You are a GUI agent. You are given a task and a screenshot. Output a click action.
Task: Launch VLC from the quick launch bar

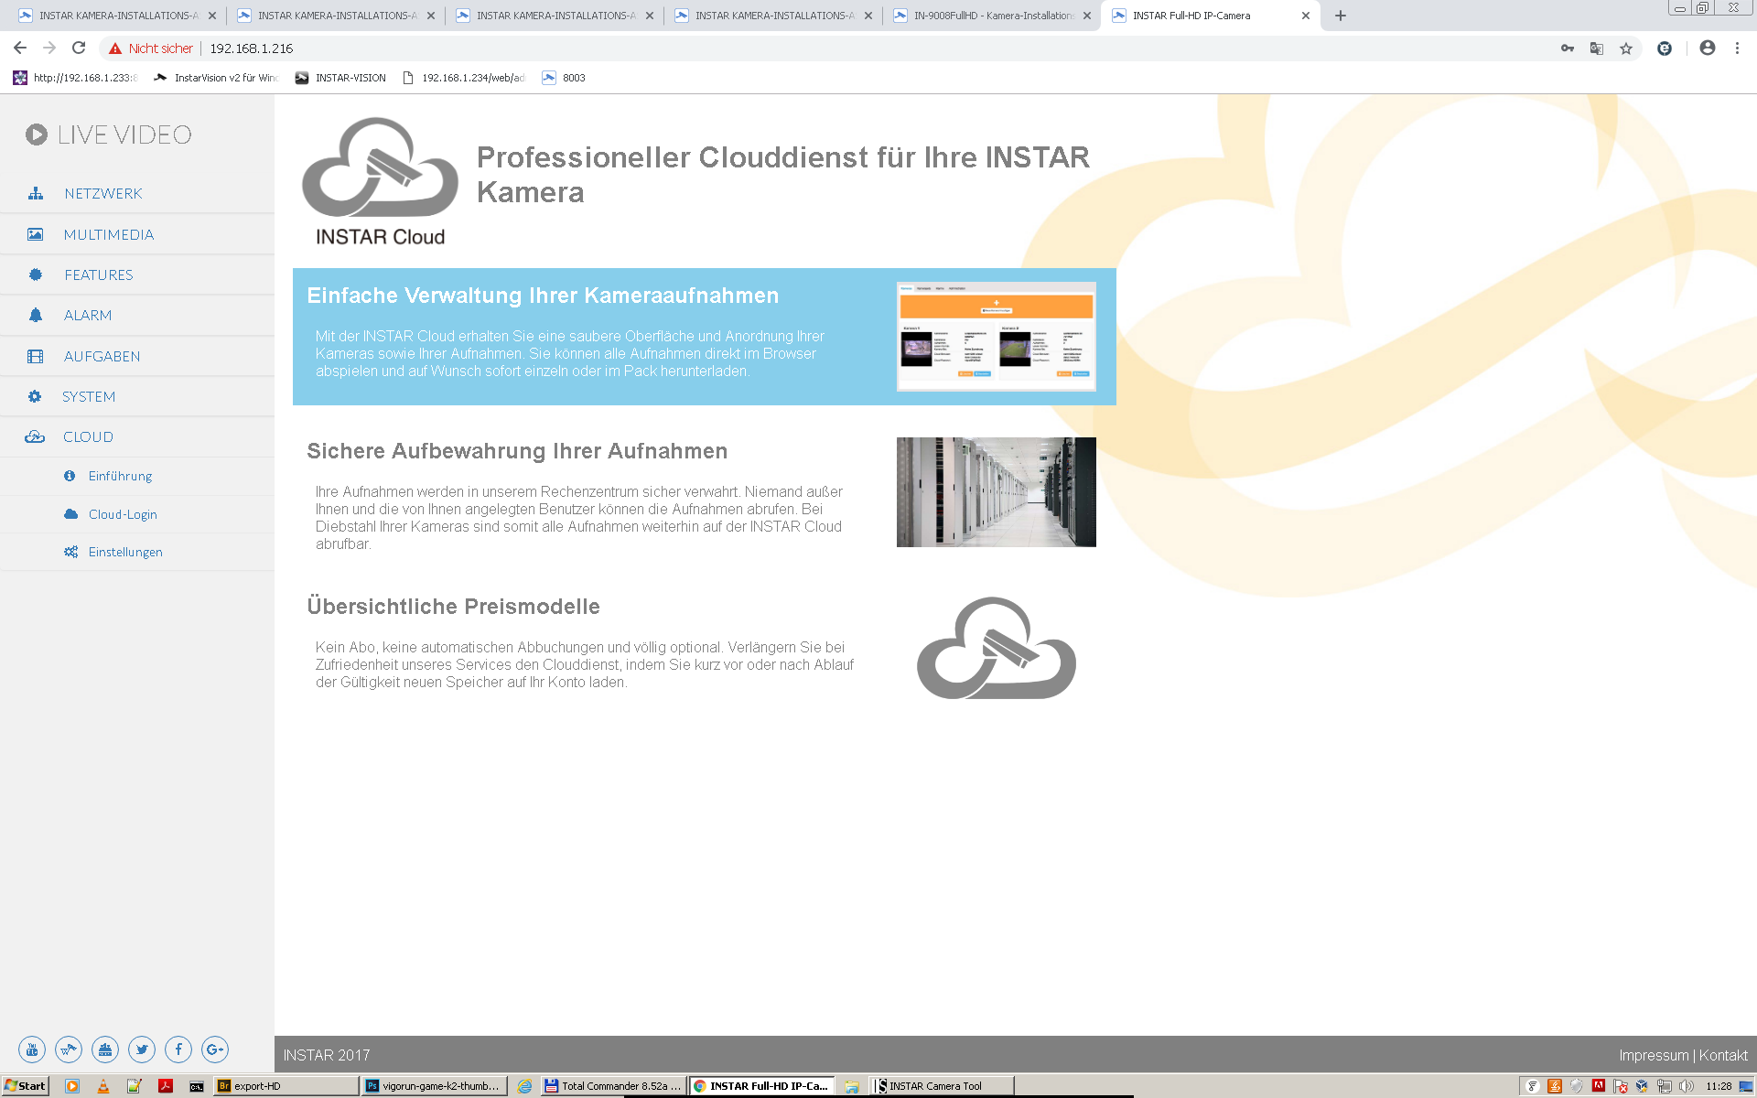coord(103,1086)
